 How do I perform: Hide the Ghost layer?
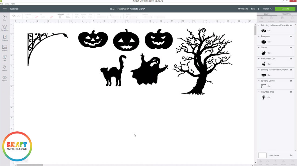tap(291, 48)
